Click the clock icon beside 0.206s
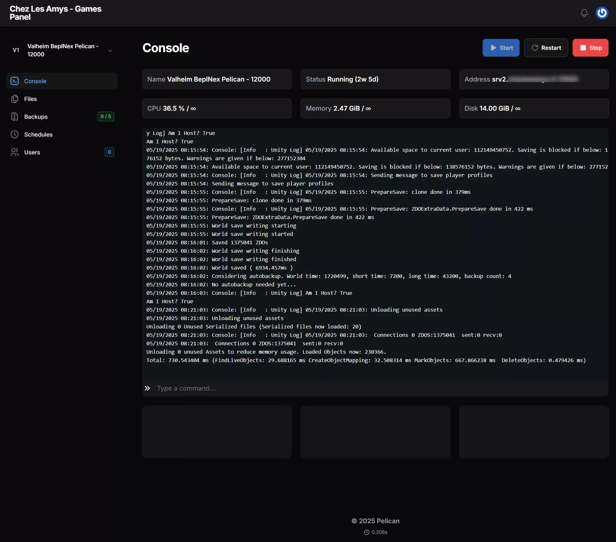The height and width of the screenshot is (542, 616). pyautogui.click(x=367, y=532)
